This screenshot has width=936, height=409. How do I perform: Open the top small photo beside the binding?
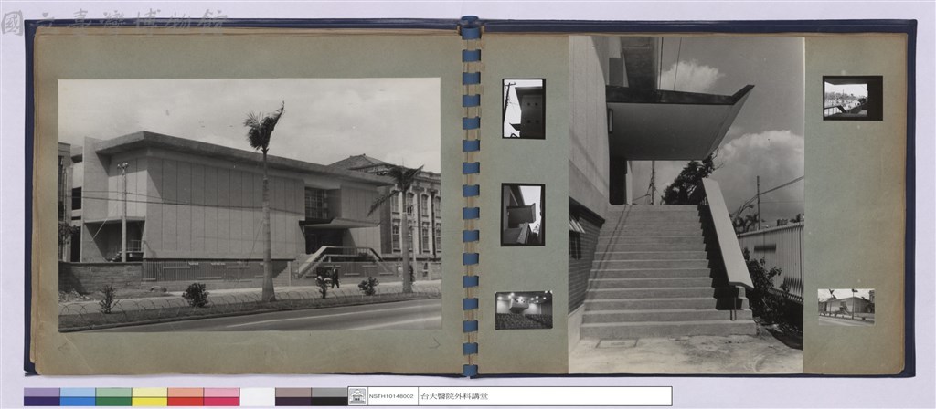(524, 109)
